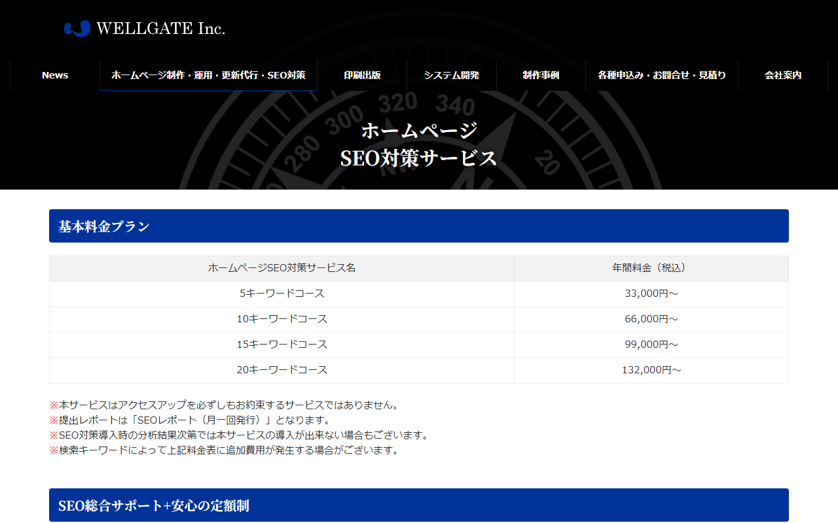The width and height of the screenshot is (838, 523).
Task: Select the 20キーワードコース row name
Action: (282, 370)
